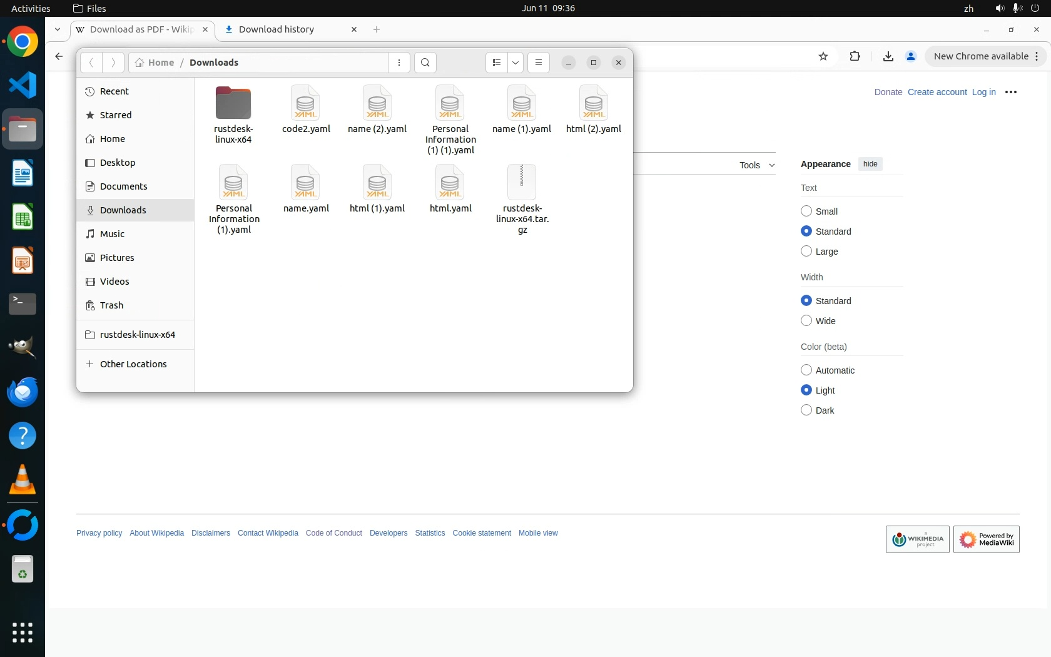Select Documents in the Files sidebar
This screenshot has height=657, width=1051.
tap(123, 186)
